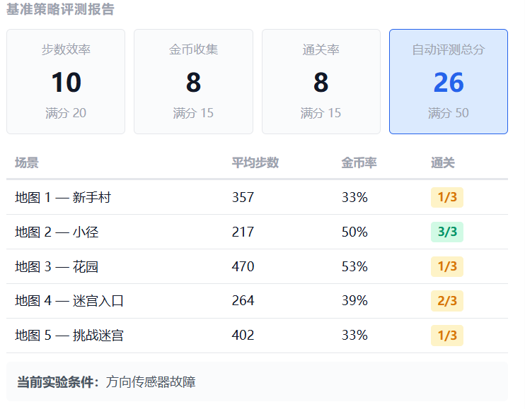525x409 pixels.
Task: Select the 通关率 score card
Action: (321, 81)
